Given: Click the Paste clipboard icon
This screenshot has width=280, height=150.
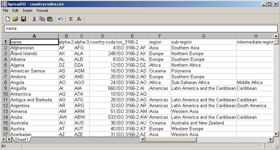Looking at the screenshot, I should (50, 19).
